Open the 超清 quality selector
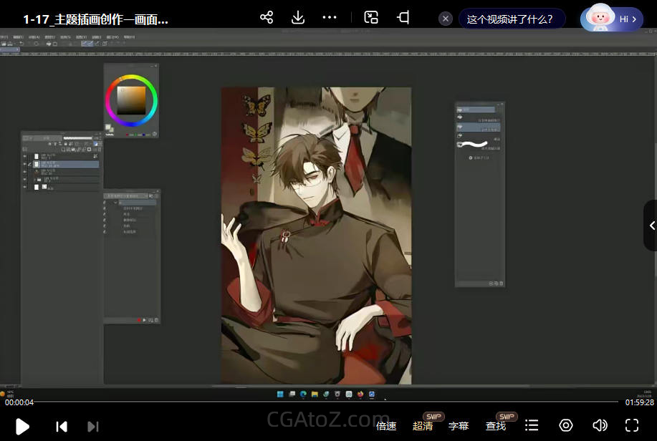 (423, 427)
